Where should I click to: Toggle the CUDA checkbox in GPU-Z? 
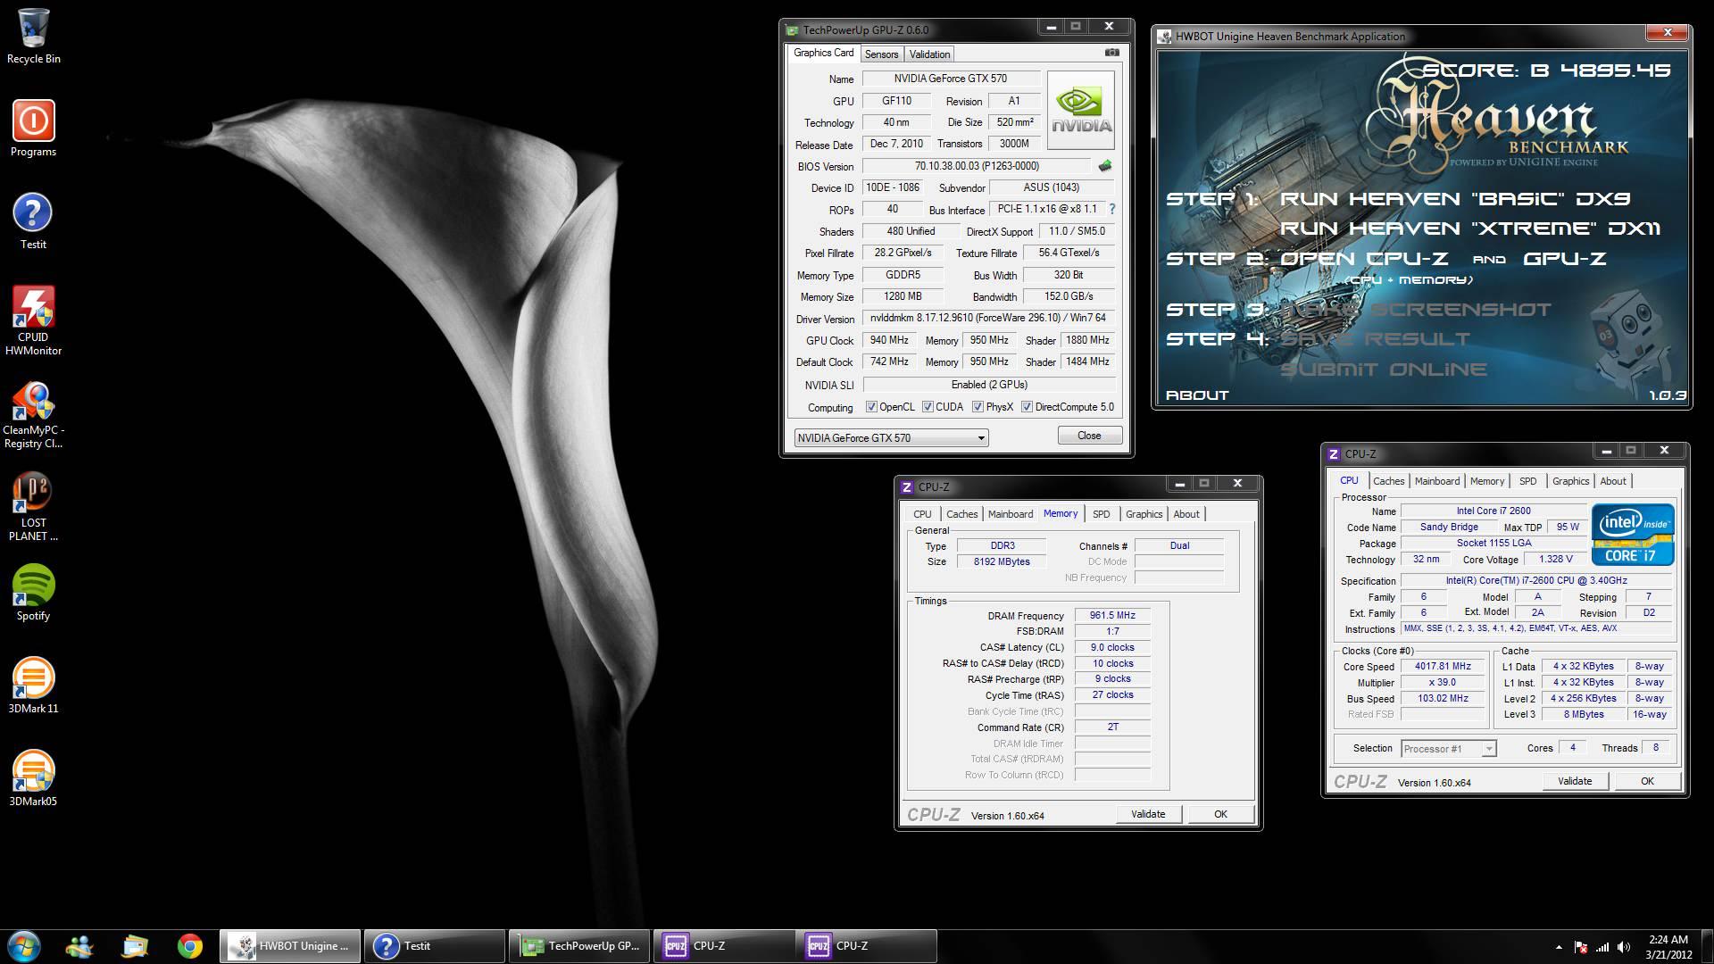(x=928, y=407)
